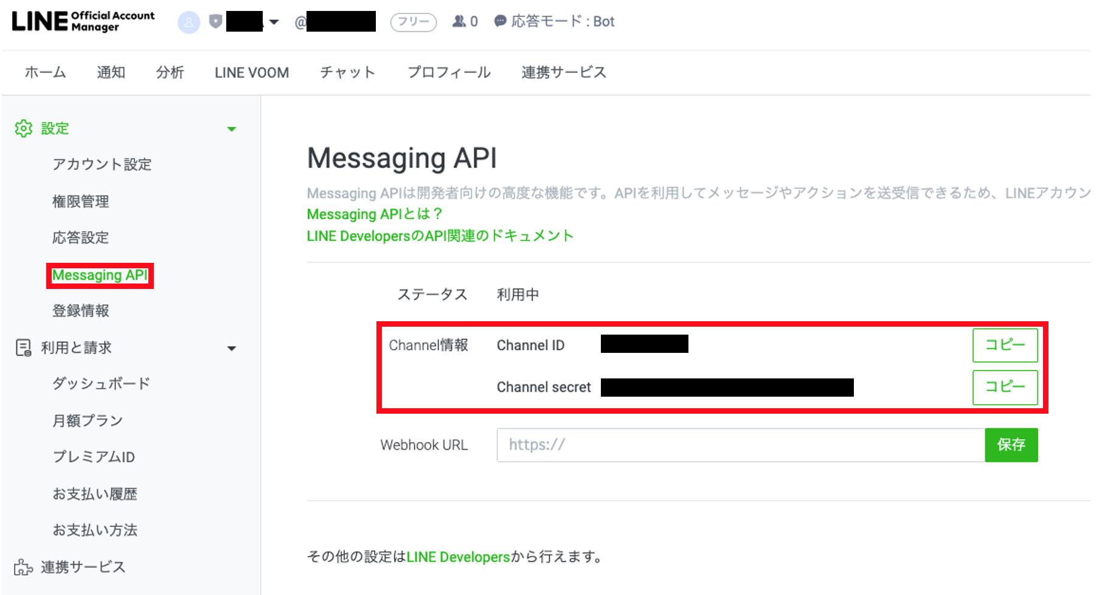
Task: Click the Webhook URL input field
Action: 741,445
